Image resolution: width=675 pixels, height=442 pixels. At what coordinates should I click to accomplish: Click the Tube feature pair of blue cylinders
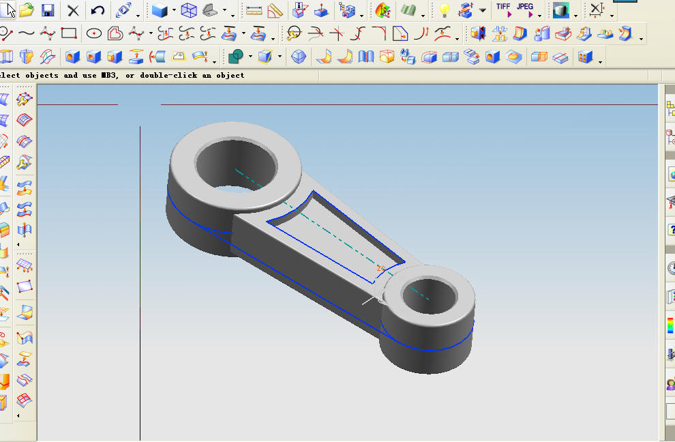[541, 33]
